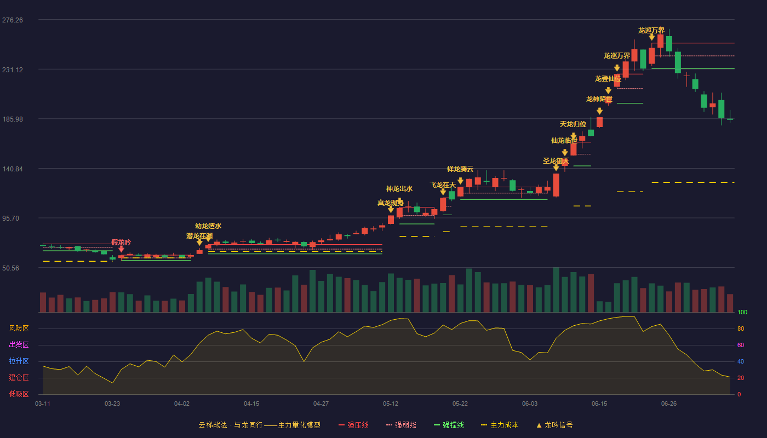Viewport: 767px width, 438px height.
Task: Click the 飞龙在天 arrow signal marker
Action: [x=443, y=192]
